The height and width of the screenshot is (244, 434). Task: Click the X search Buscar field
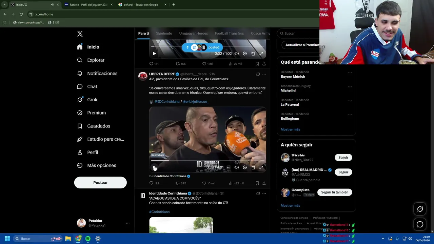coord(298,33)
